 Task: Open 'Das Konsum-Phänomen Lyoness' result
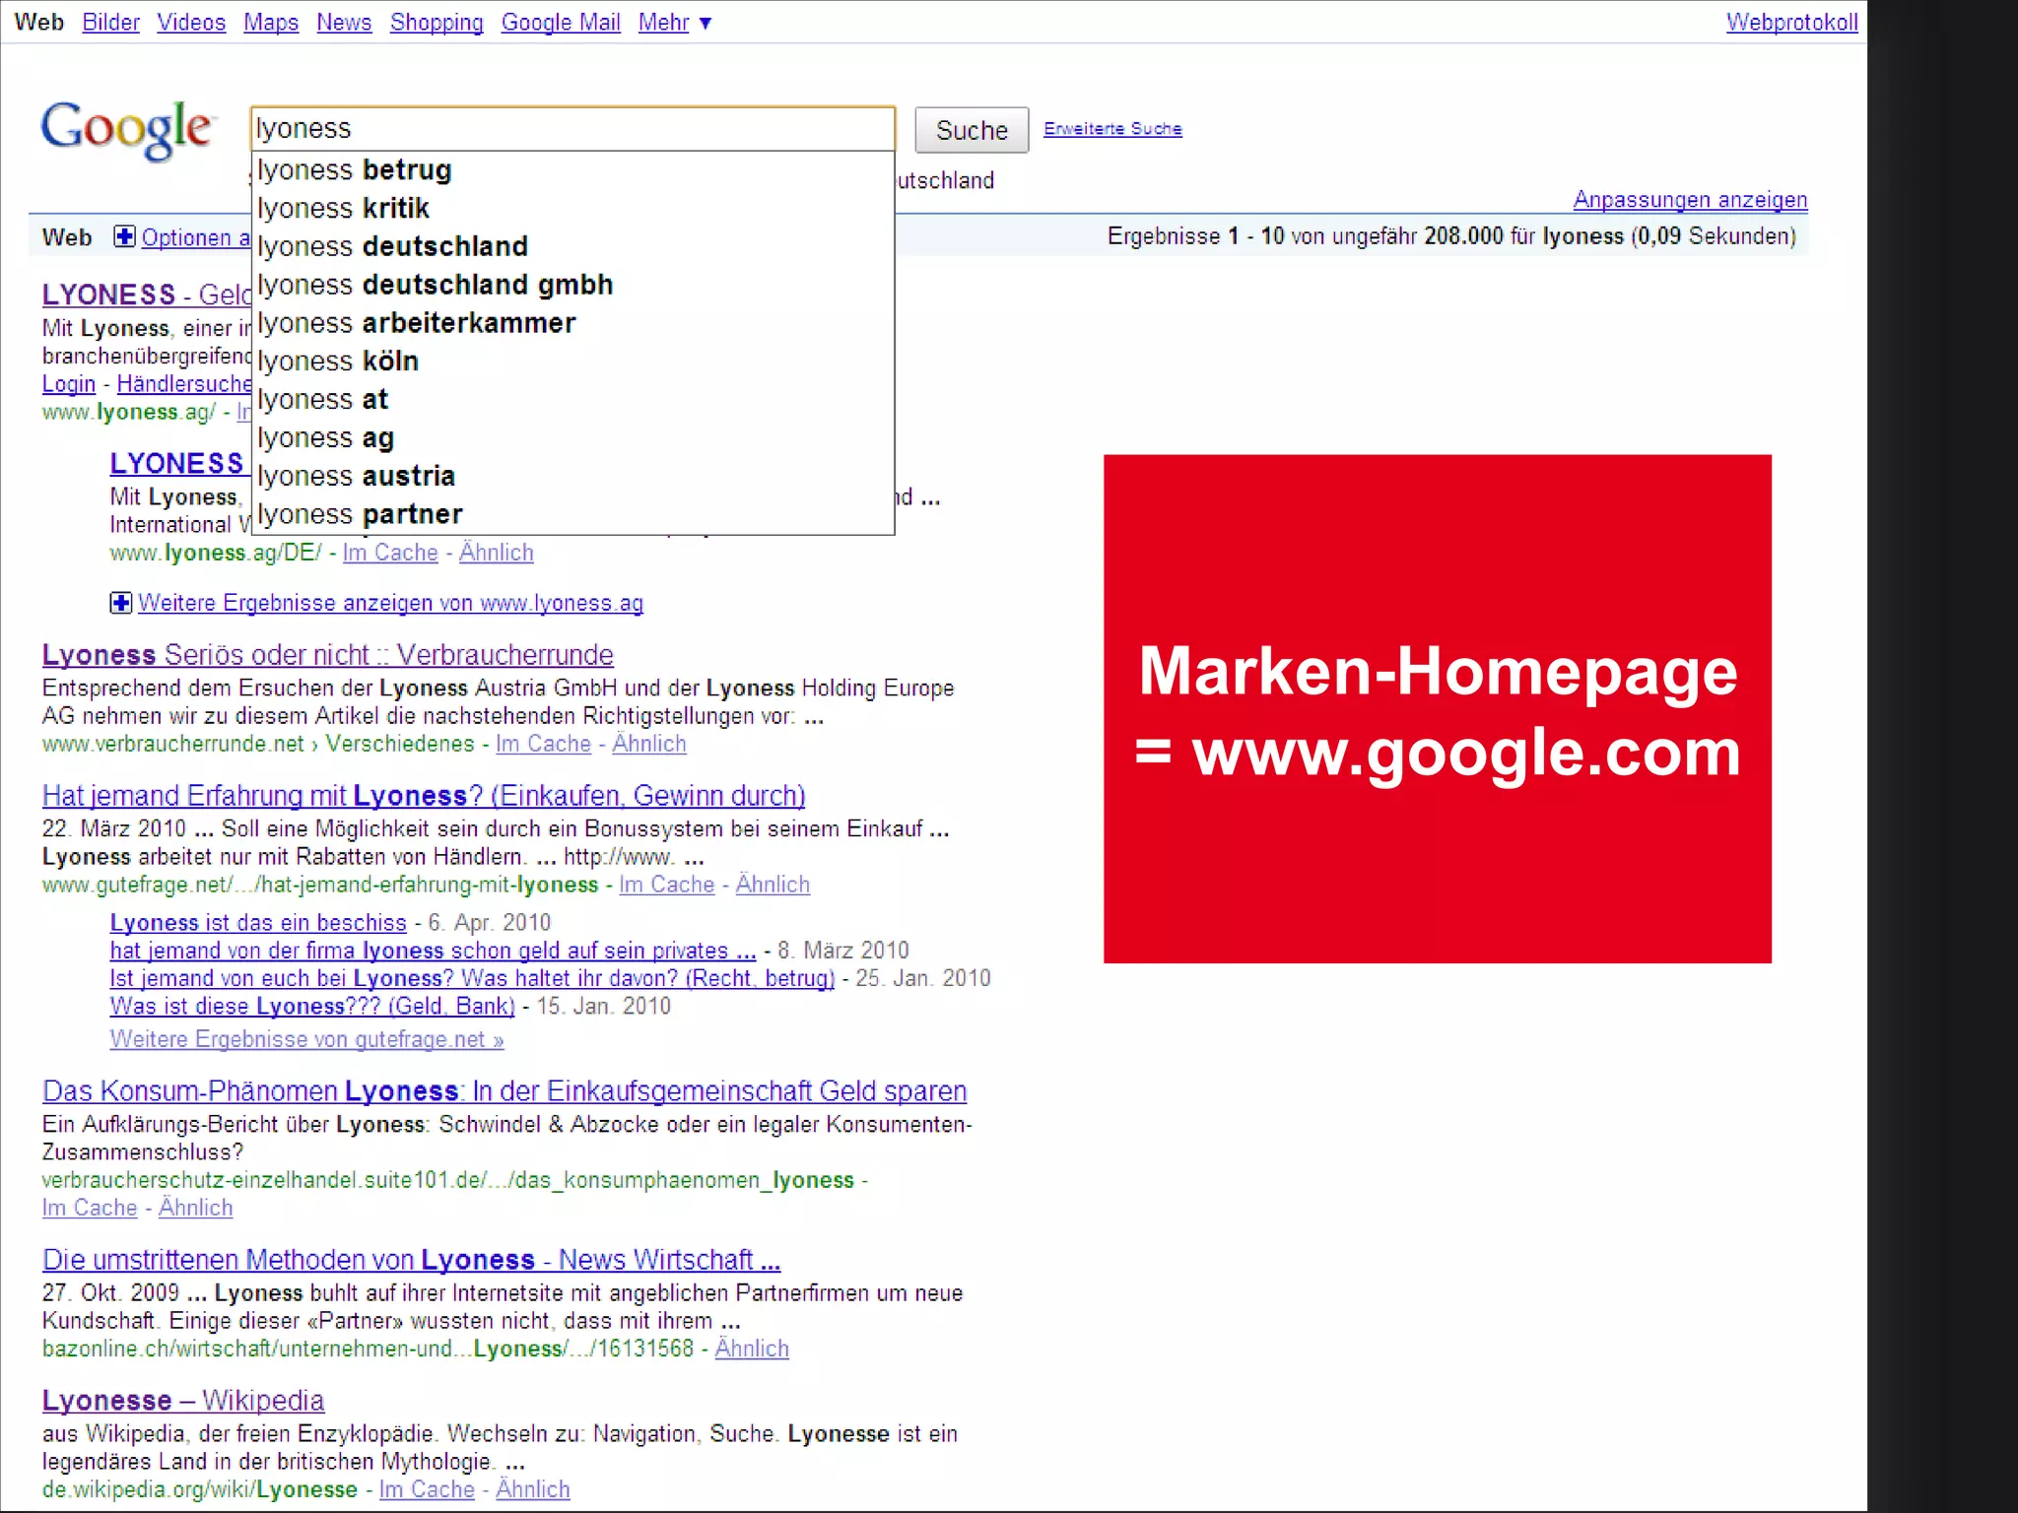coord(504,1091)
